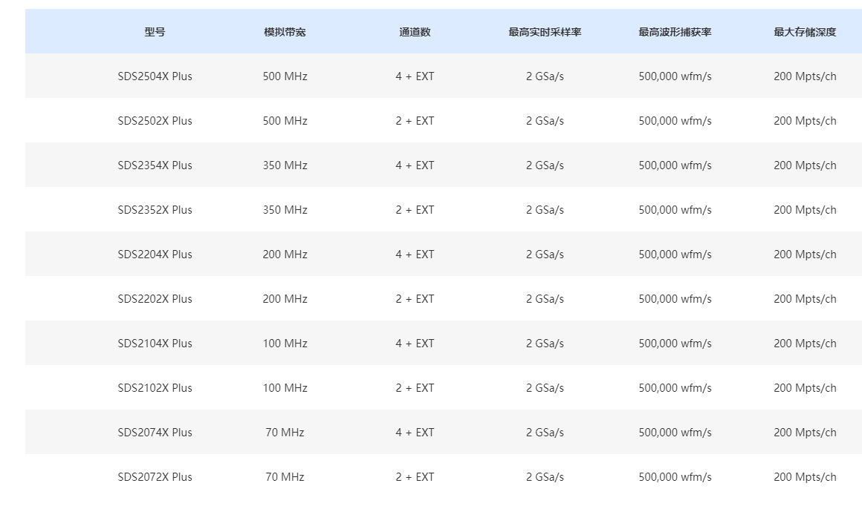The width and height of the screenshot is (862, 509).
Task: Click 2 GSa/s in the SDS2202X Plus row
Action: click(x=545, y=299)
